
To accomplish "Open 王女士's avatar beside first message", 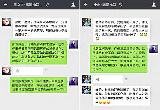I will 6,22.
